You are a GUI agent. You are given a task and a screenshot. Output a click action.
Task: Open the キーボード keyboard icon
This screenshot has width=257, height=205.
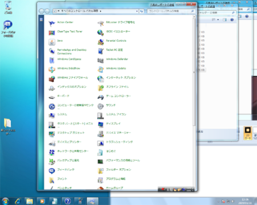(x=51, y=97)
